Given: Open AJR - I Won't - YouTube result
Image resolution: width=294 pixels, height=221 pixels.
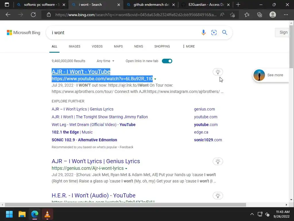Looking at the screenshot, I should [81, 72].
